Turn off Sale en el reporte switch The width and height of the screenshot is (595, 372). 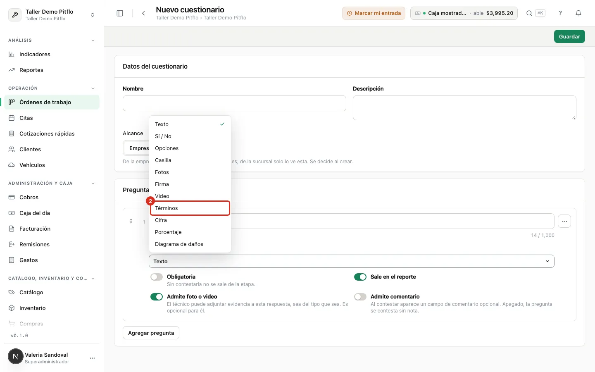click(360, 277)
